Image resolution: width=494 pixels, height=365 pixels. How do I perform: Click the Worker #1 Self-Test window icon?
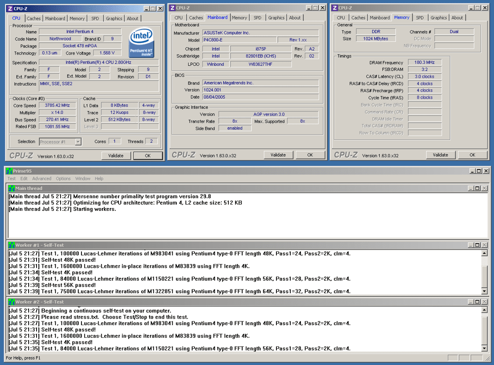click(x=12, y=245)
